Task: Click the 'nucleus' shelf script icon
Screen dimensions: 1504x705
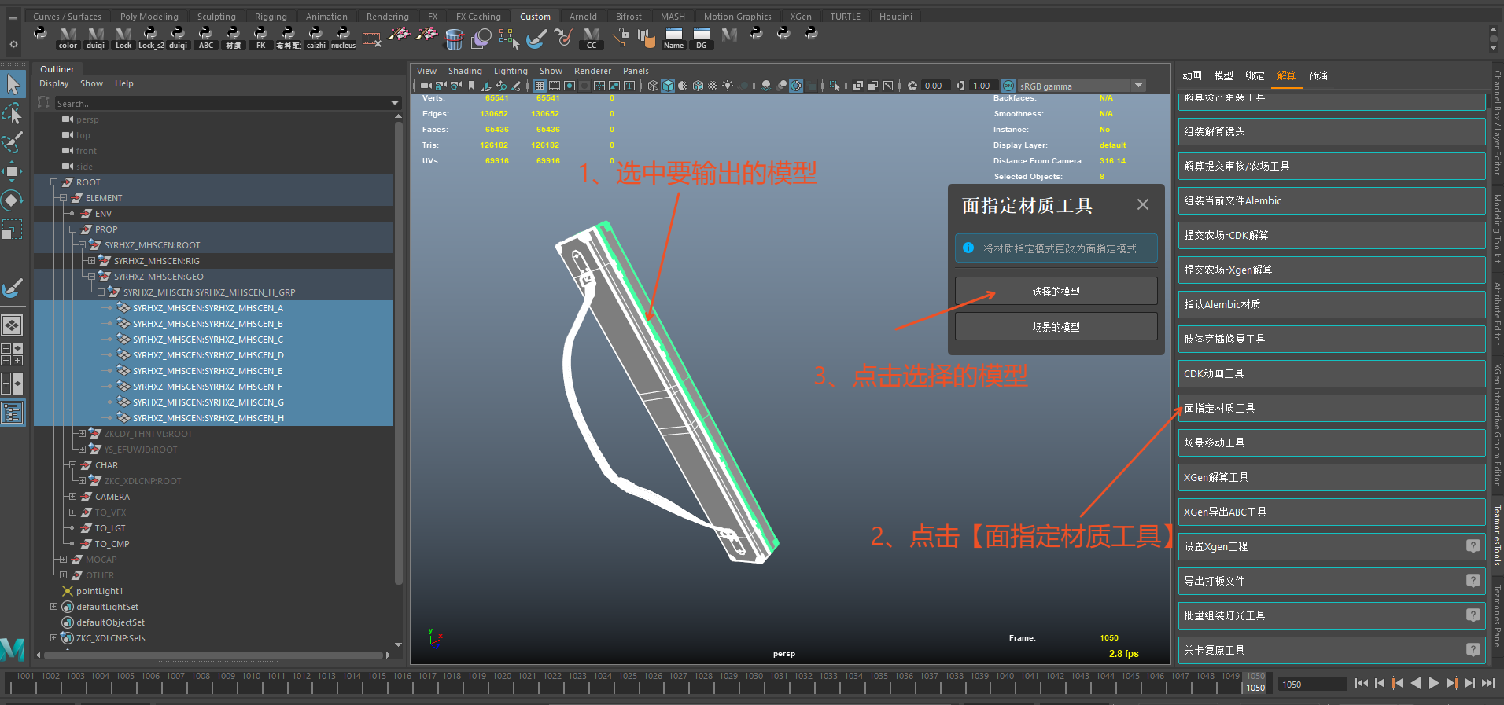Action: (343, 37)
